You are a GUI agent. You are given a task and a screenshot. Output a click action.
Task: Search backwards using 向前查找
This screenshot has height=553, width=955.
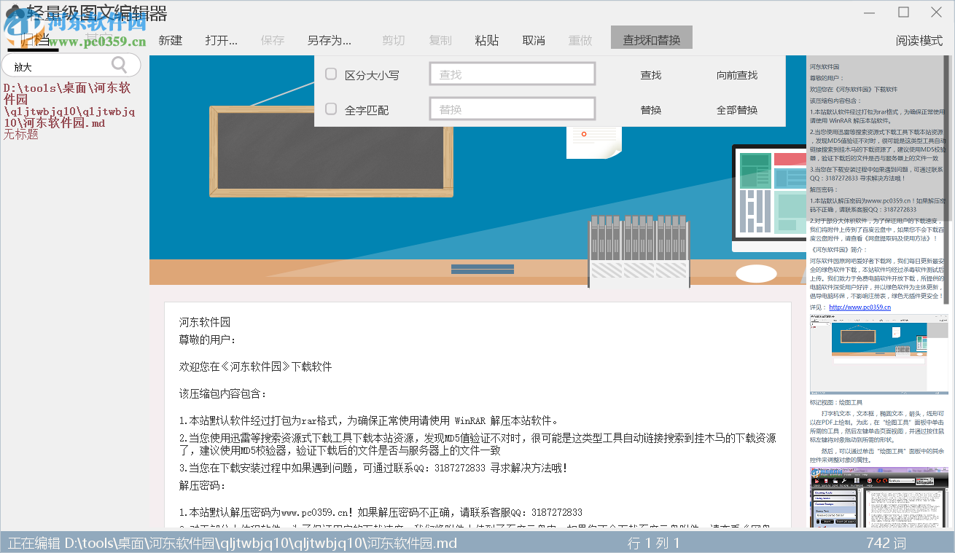738,74
